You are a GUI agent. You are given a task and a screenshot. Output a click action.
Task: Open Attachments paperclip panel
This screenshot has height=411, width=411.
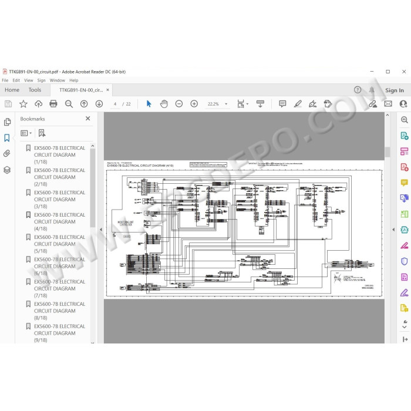[x=7, y=153]
